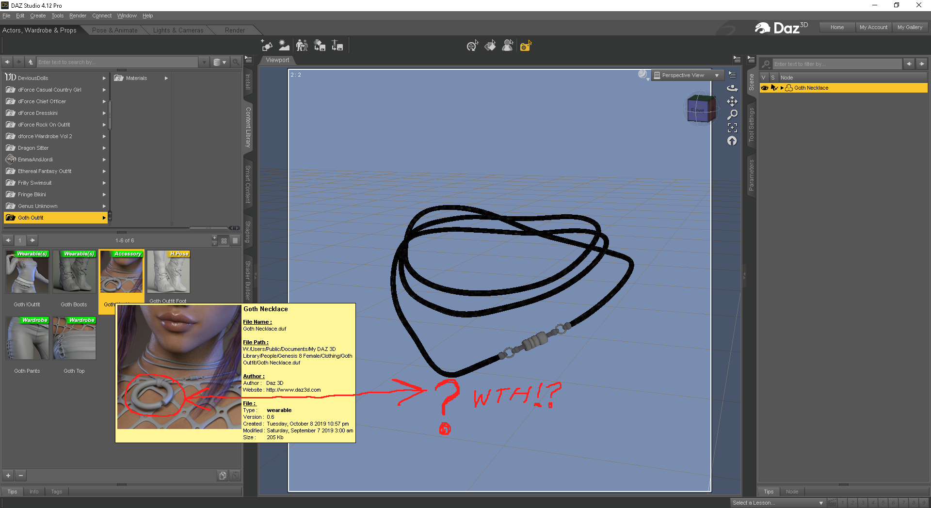Select the Orbit view control in viewport

click(732, 88)
